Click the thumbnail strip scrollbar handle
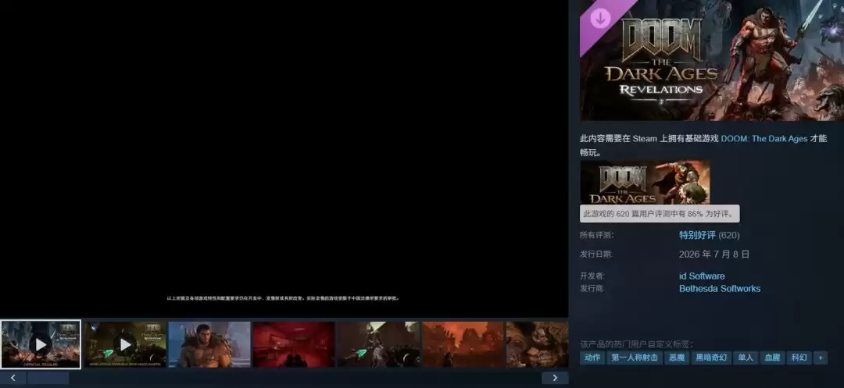Viewport: 844px width, 388px height. click(x=48, y=379)
